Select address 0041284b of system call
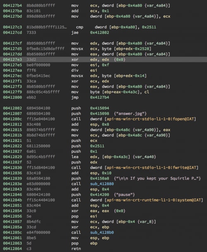This screenshot has width=207, height=252. click(12, 200)
